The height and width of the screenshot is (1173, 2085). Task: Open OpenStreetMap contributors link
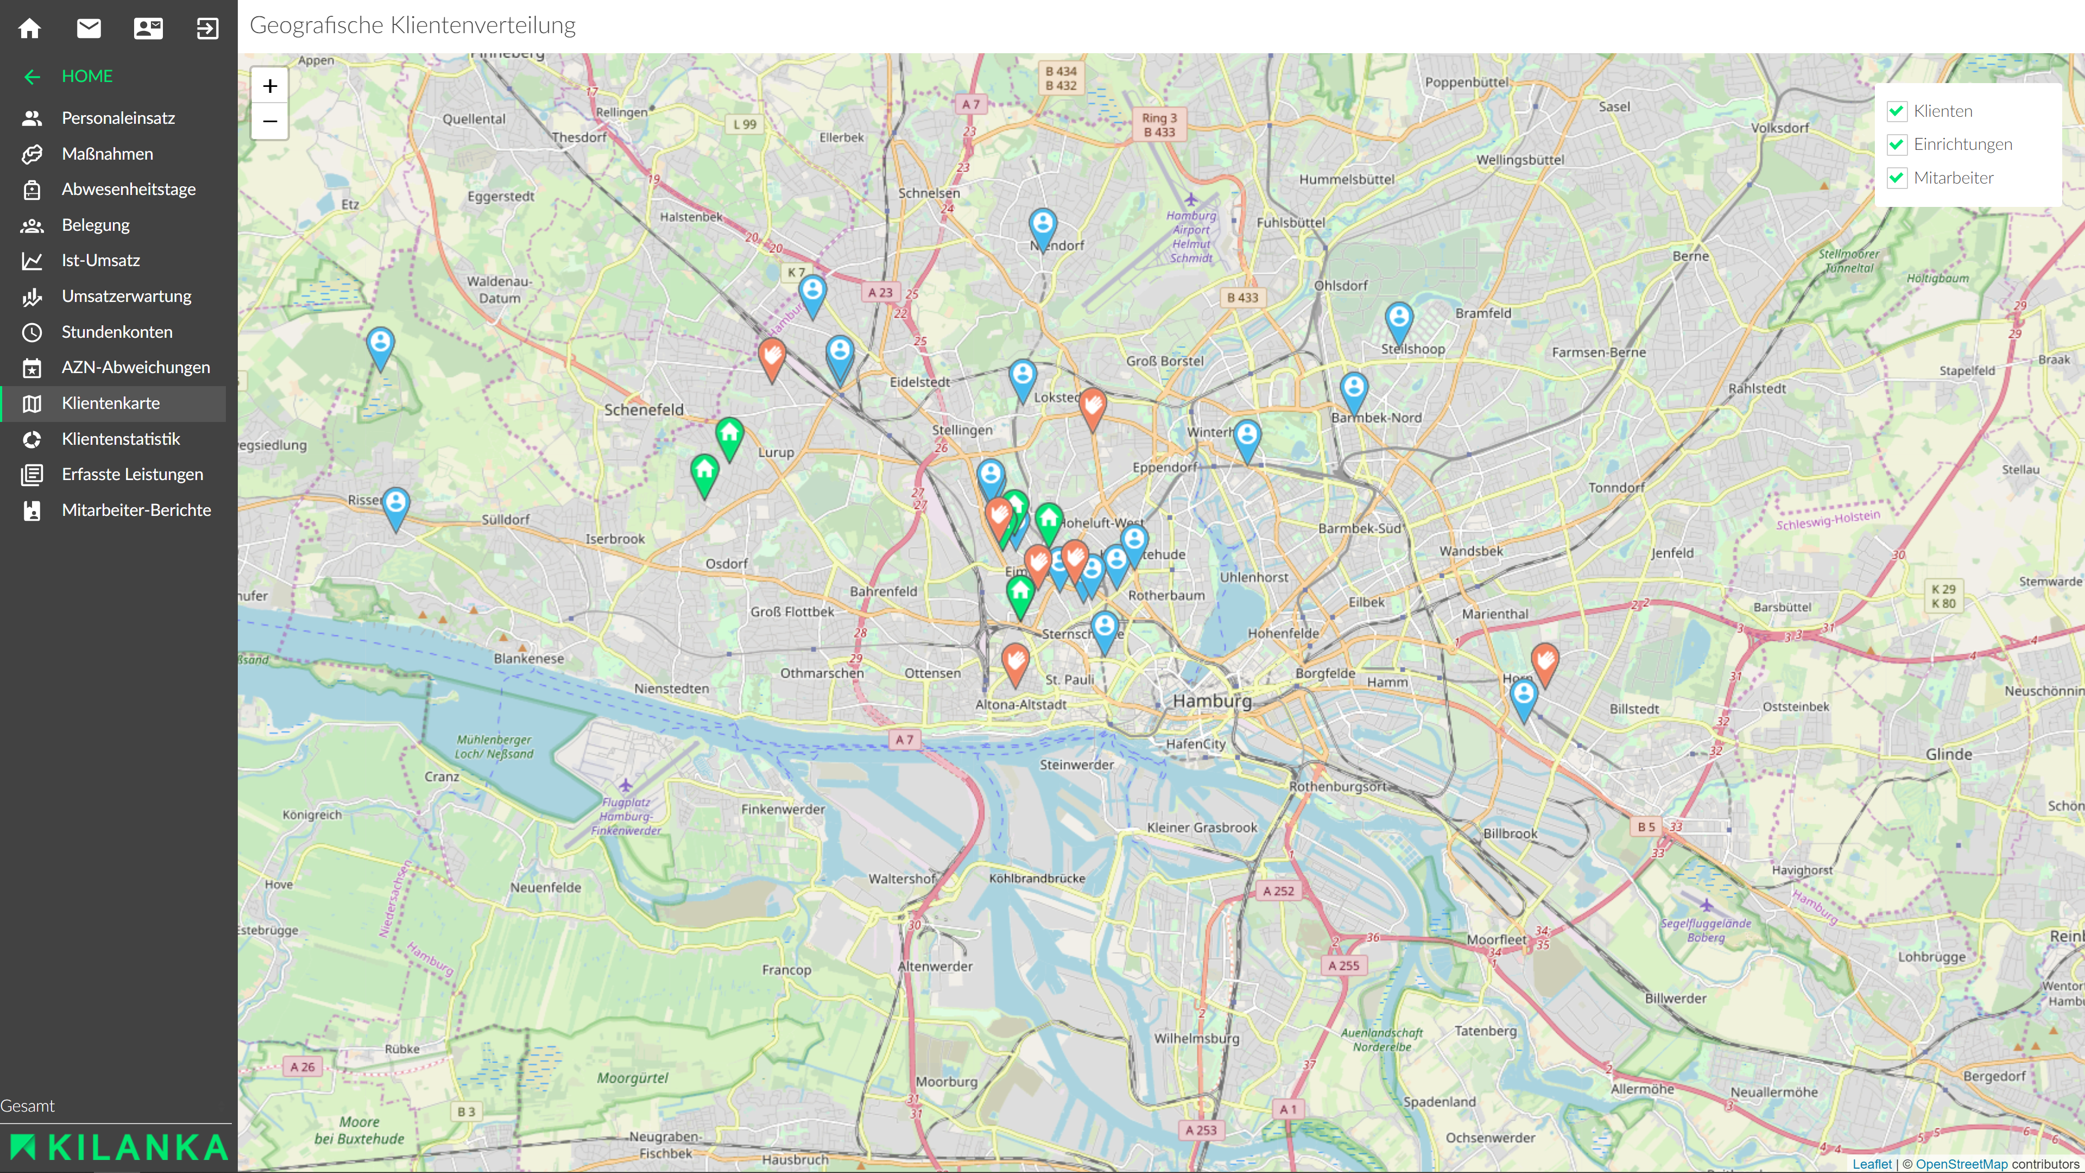click(1961, 1164)
